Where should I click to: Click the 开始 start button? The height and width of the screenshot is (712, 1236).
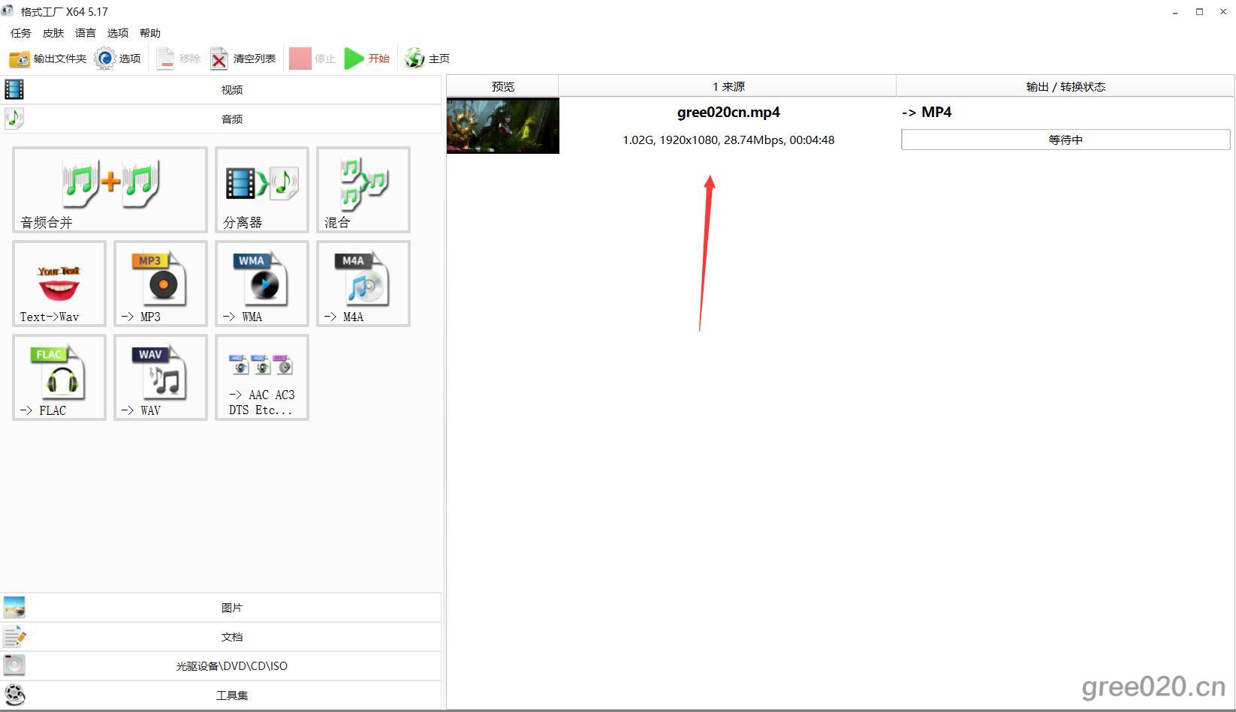367,59
